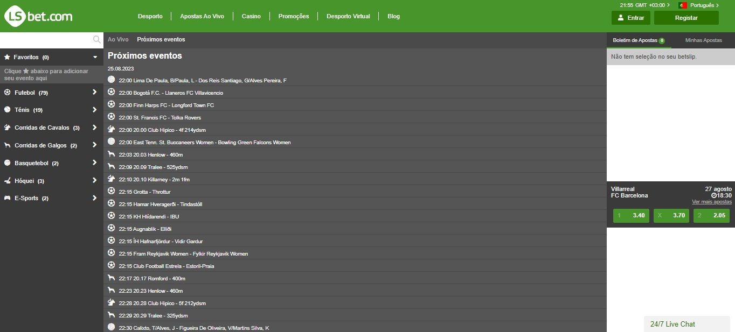Image resolution: width=735 pixels, height=332 pixels.
Task: Click the Basquetebol basketball icon
Action: click(6, 163)
